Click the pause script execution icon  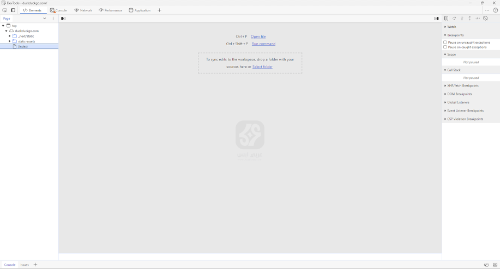(x=447, y=19)
